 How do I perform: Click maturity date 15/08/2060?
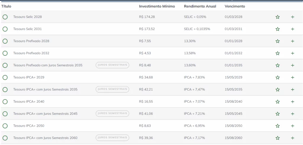(233, 138)
